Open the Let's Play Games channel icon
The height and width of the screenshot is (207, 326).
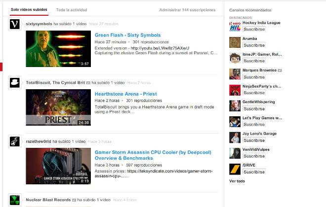235,122
